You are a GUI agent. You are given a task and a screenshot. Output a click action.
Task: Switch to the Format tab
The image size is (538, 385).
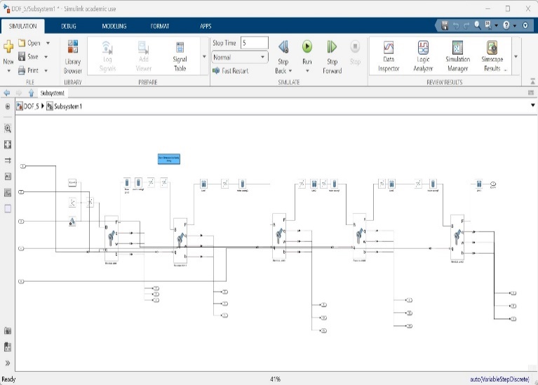(x=159, y=26)
